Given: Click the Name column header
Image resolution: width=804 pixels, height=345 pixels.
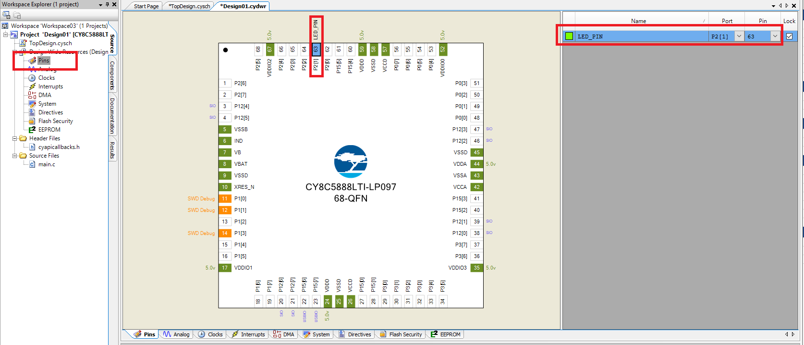Looking at the screenshot, I should 638,21.
